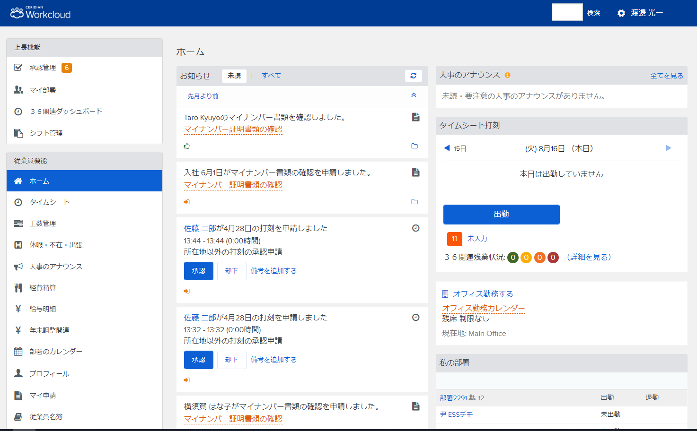Screen dimensions: 697x431
Task: Refresh the お知らせ notification list
Action: (413, 76)
